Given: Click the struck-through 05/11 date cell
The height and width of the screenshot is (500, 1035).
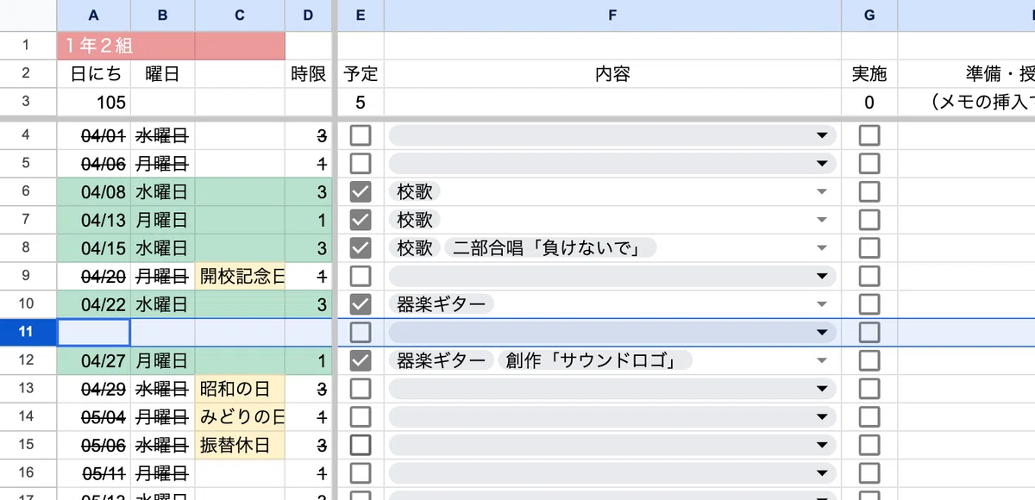Looking at the screenshot, I should pyautogui.click(x=93, y=472).
